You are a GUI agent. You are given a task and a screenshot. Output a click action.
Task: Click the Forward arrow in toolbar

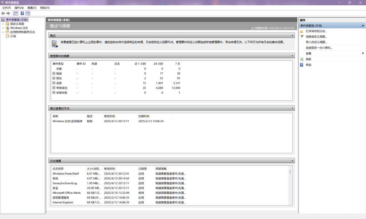click(x=8, y=13)
